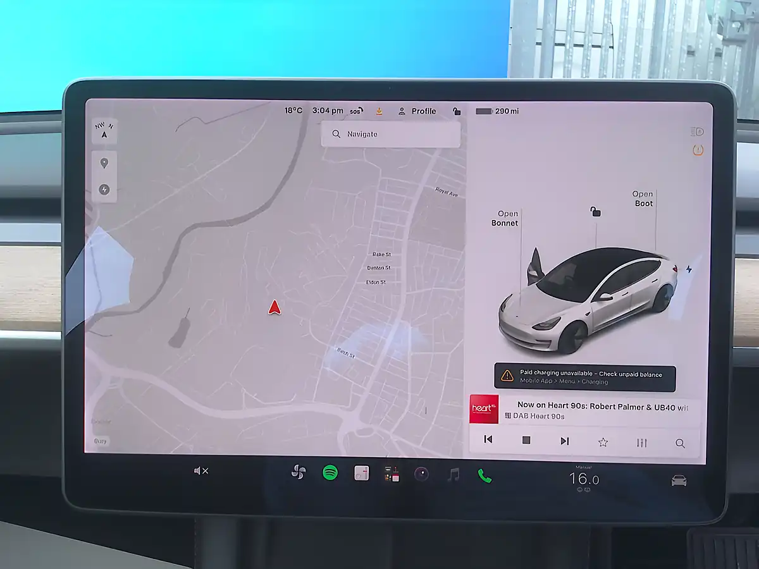This screenshot has height=569, width=759.
Task: Tap the orange tyre pressure warning icon
Action: coord(698,150)
